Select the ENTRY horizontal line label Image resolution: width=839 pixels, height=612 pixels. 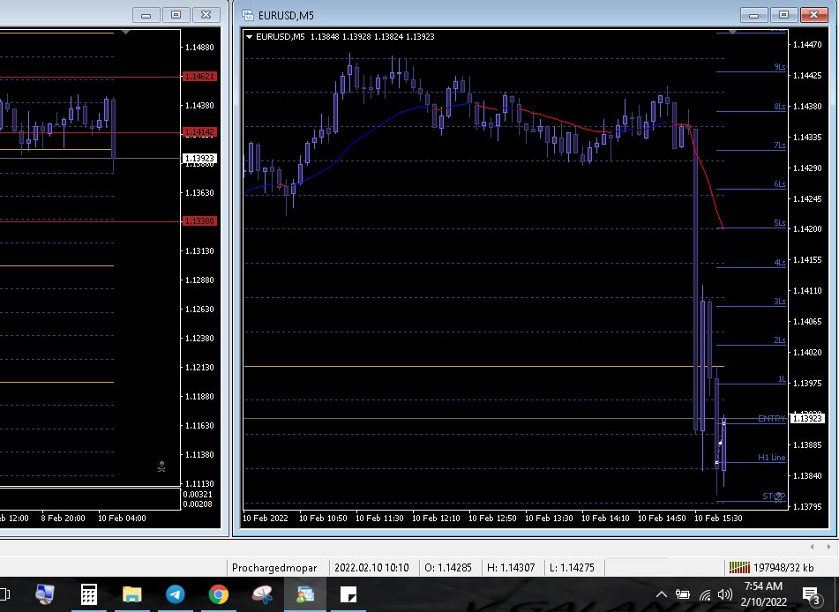tap(770, 419)
